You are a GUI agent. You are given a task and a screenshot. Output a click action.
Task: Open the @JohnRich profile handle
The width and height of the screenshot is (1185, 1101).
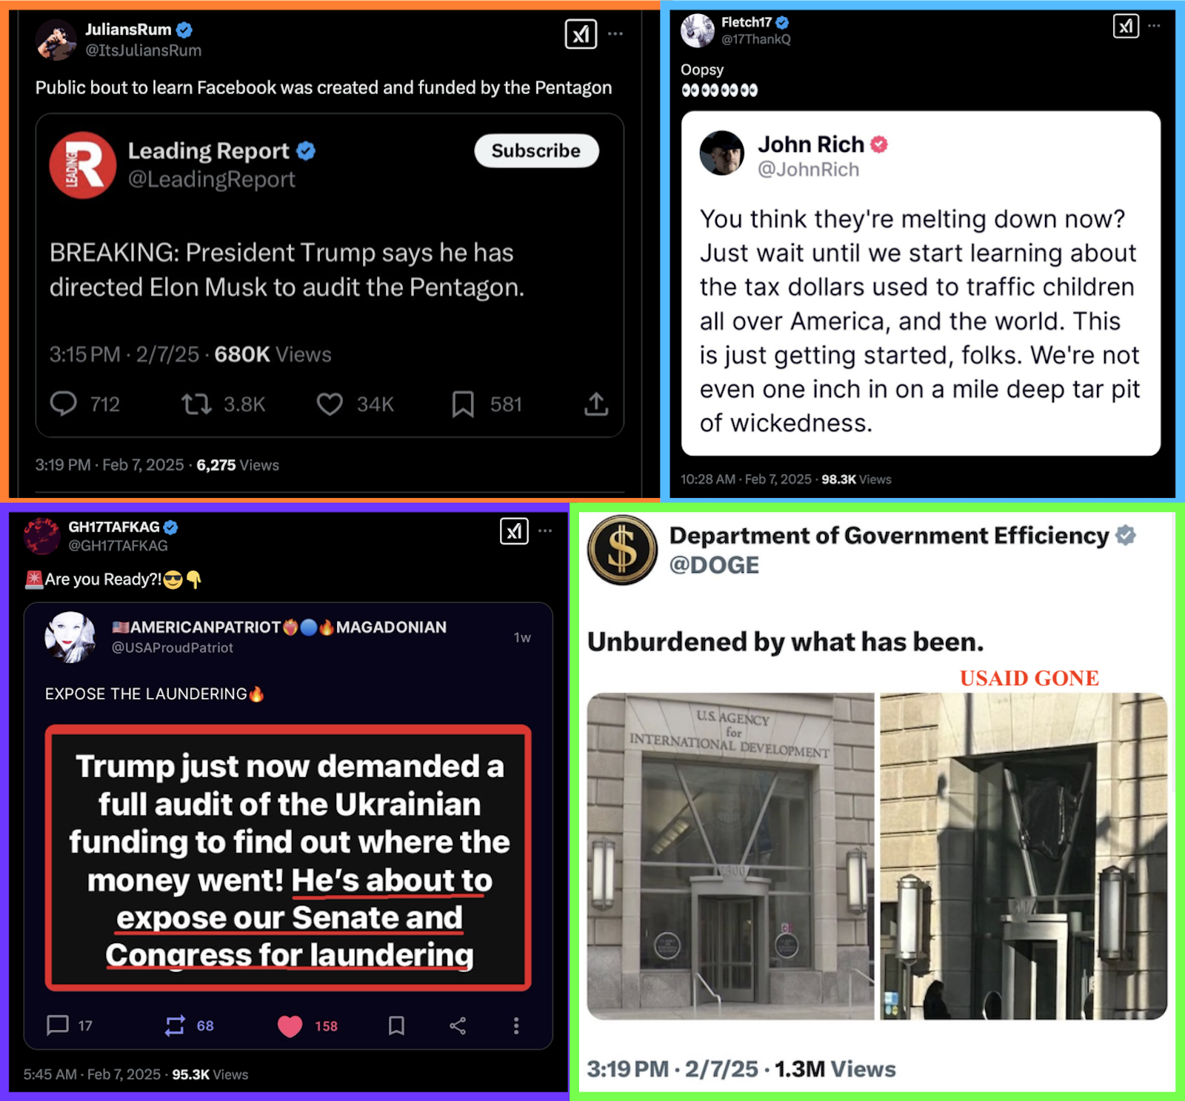tap(808, 170)
